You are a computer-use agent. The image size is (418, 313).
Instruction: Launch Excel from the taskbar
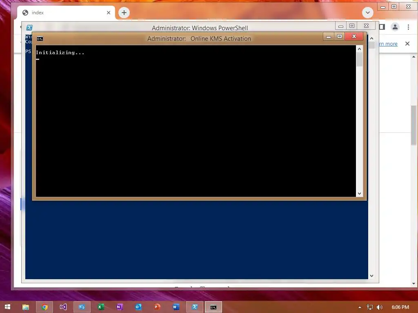tap(100, 307)
